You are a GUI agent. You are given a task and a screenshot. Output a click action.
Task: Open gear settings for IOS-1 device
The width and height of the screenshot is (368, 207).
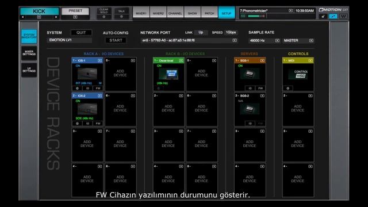[x=77, y=89]
